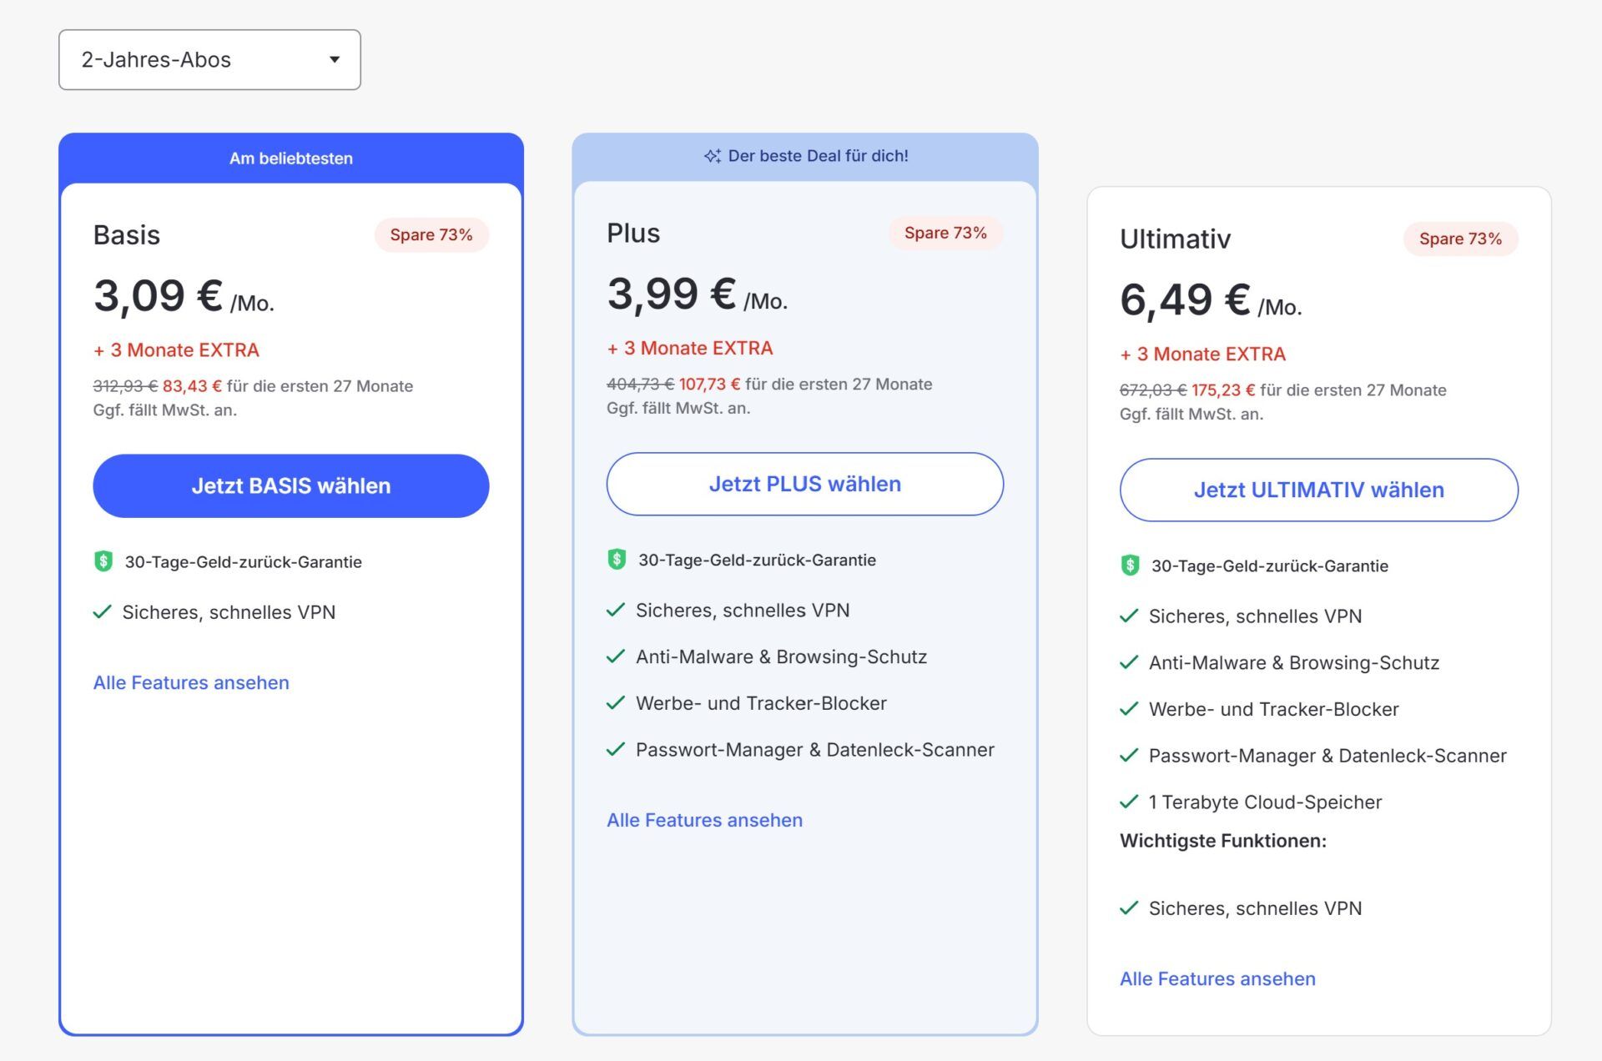Click the sparkle icon beside Der beste Deal

tap(713, 156)
